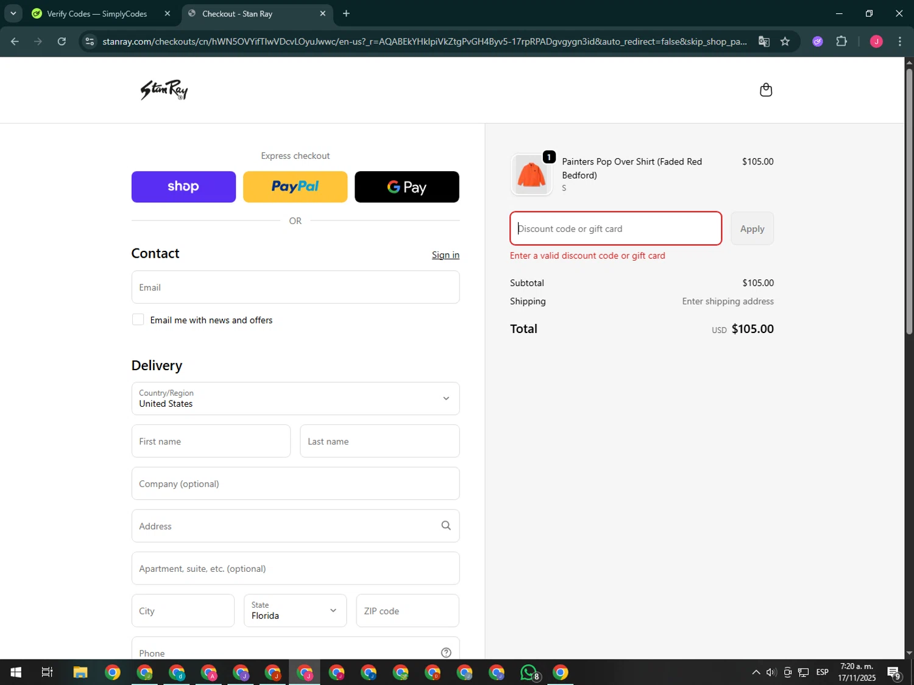914x685 pixels.
Task: Click the Company (optional) field
Action: (x=296, y=483)
